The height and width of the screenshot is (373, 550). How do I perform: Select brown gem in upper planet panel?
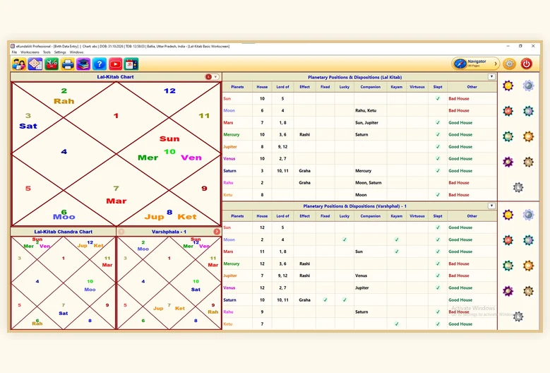point(528,162)
